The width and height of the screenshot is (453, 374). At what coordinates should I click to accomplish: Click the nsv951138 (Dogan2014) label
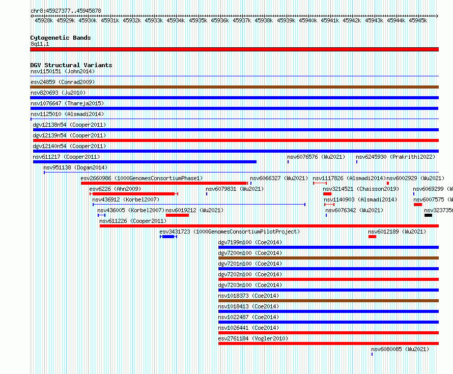click(x=75, y=167)
